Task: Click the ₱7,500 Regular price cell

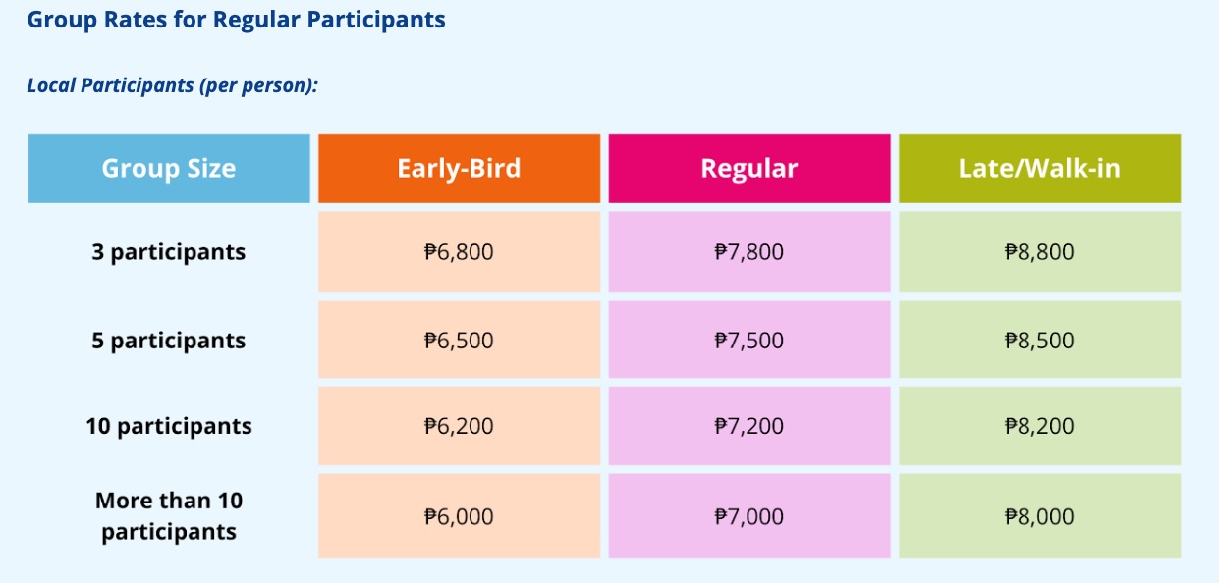Action: 749,341
